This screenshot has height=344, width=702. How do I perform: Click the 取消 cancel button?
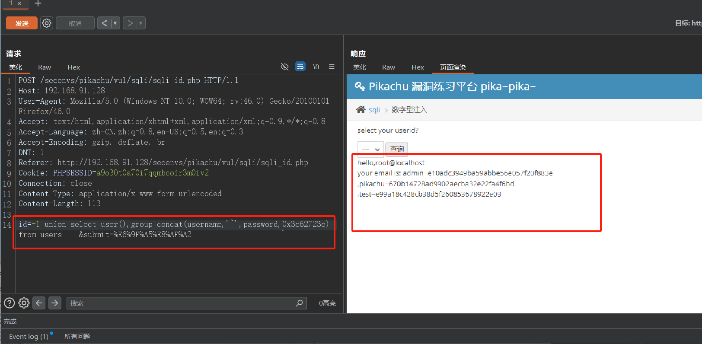(x=75, y=23)
